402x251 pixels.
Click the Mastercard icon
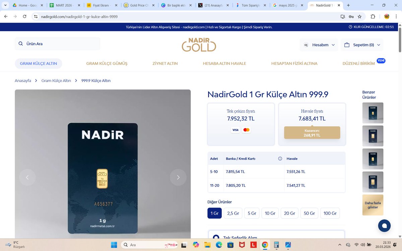pyautogui.click(x=246, y=130)
